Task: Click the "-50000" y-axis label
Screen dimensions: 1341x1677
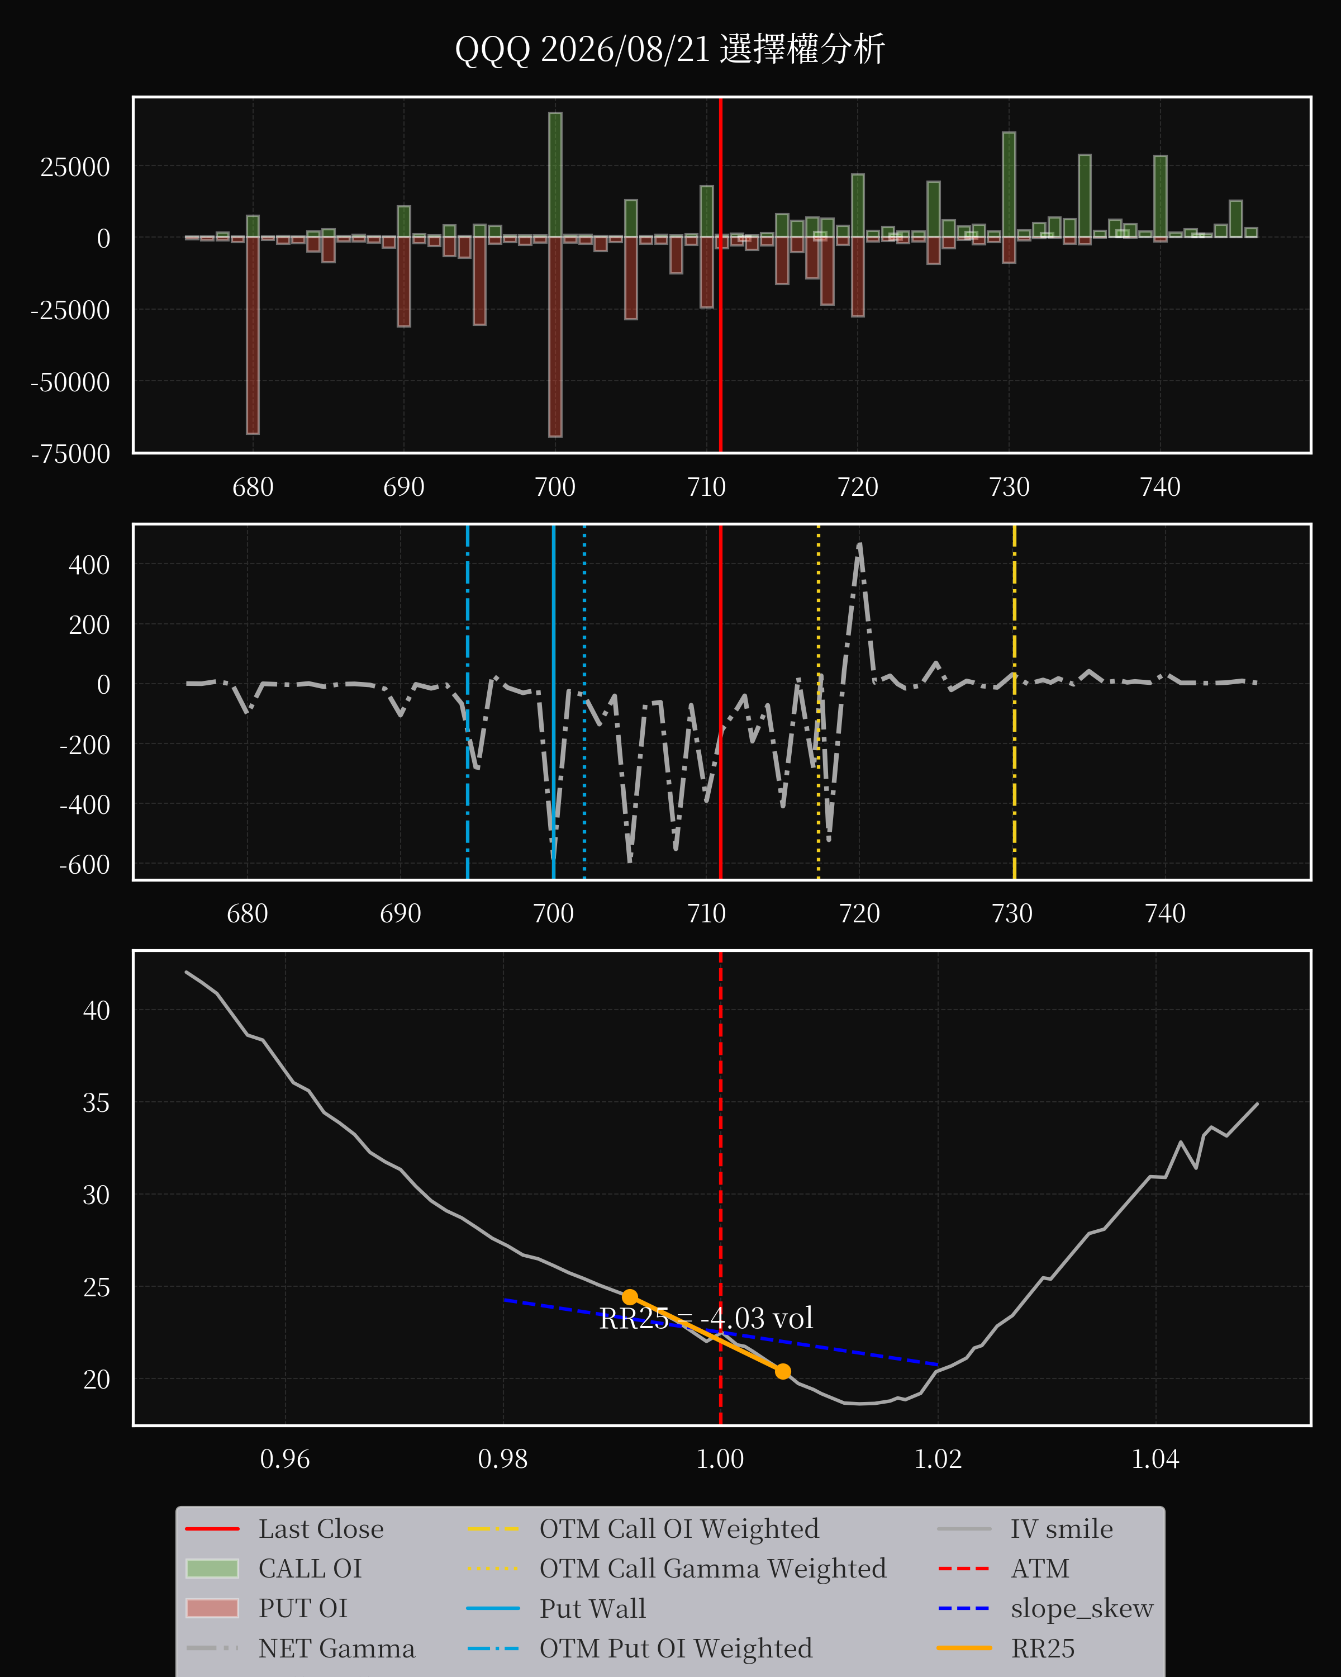Action: pyautogui.click(x=70, y=382)
